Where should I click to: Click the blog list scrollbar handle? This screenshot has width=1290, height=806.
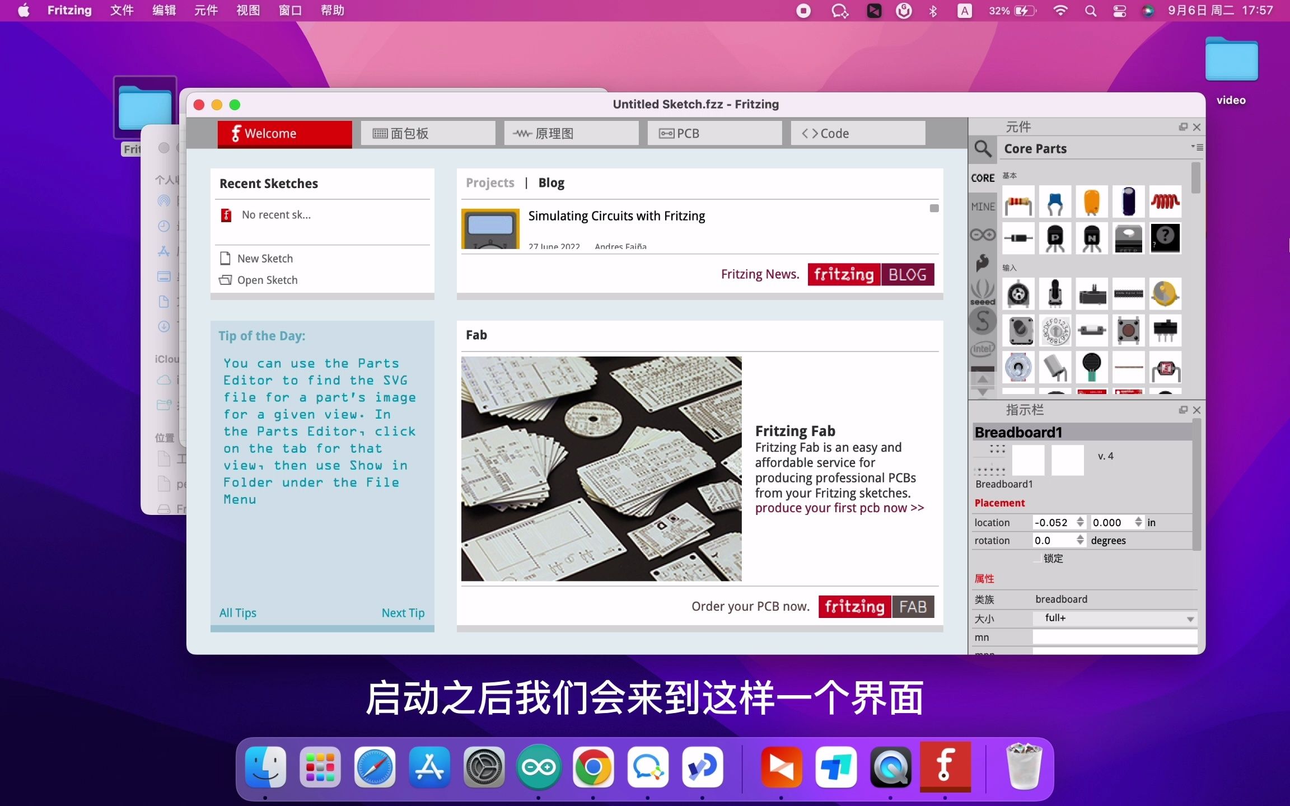pyautogui.click(x=934, y=208)
